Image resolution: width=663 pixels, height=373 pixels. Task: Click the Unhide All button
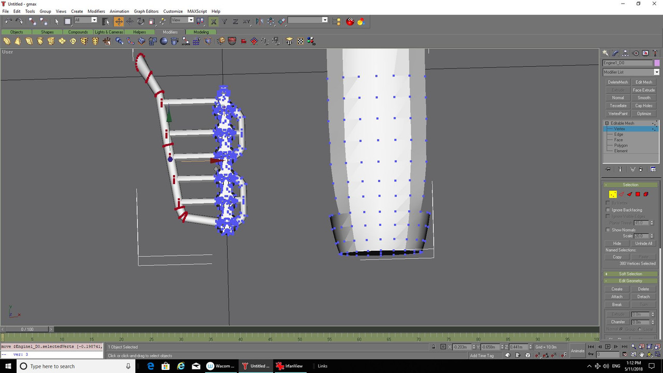click(x=643, y=243)
